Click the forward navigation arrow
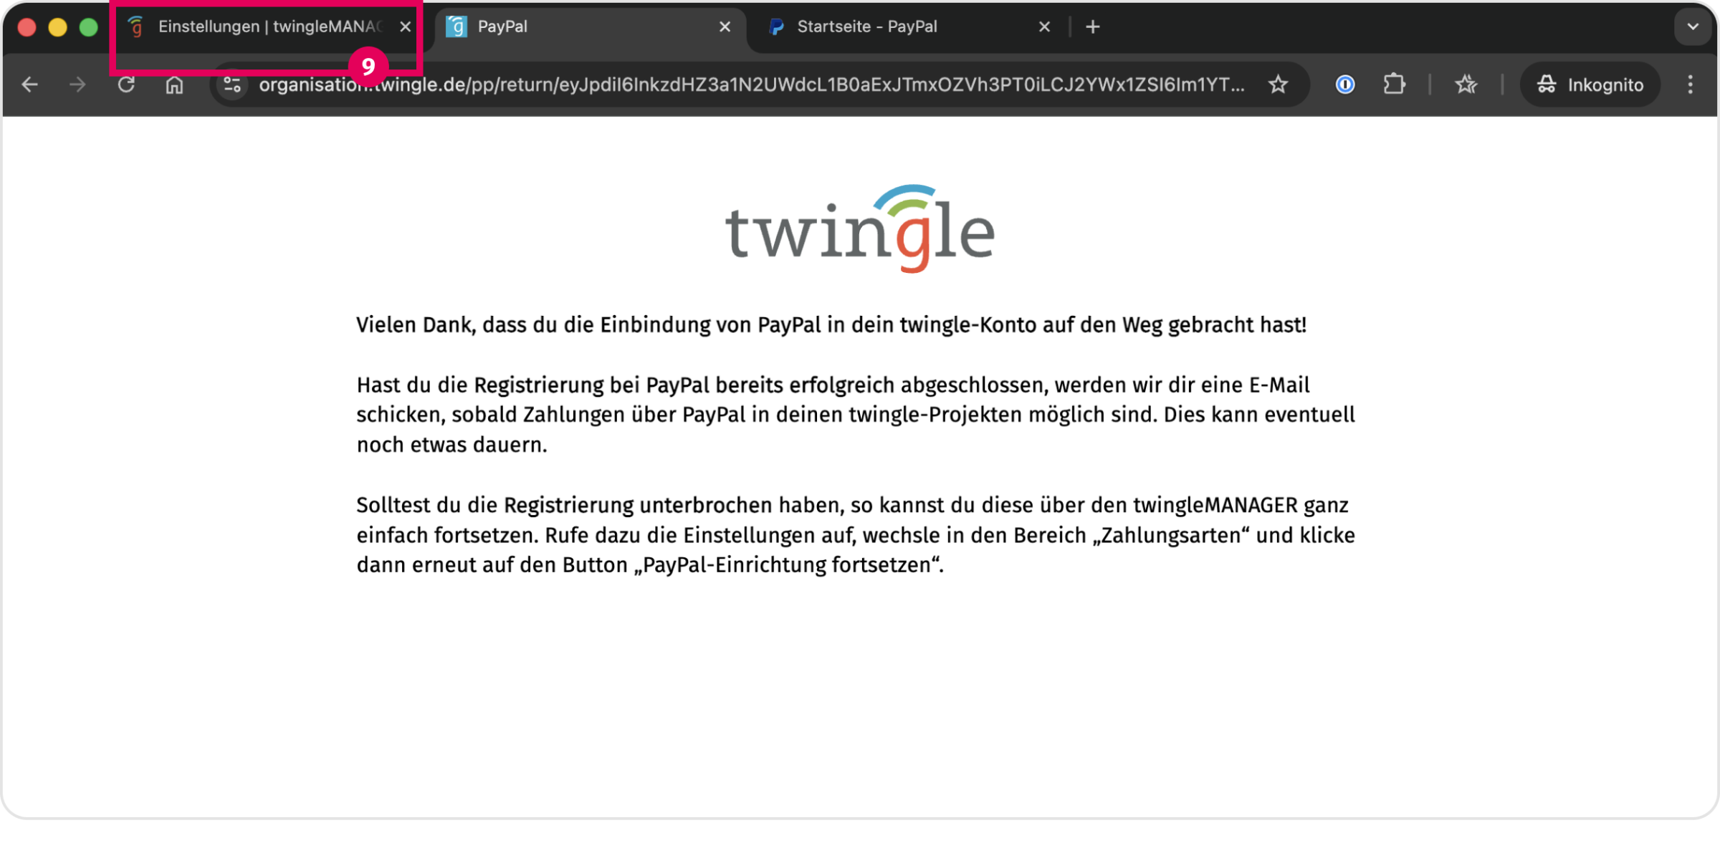This screenshot has height=843, width=1720. click(x=77, y=85)
